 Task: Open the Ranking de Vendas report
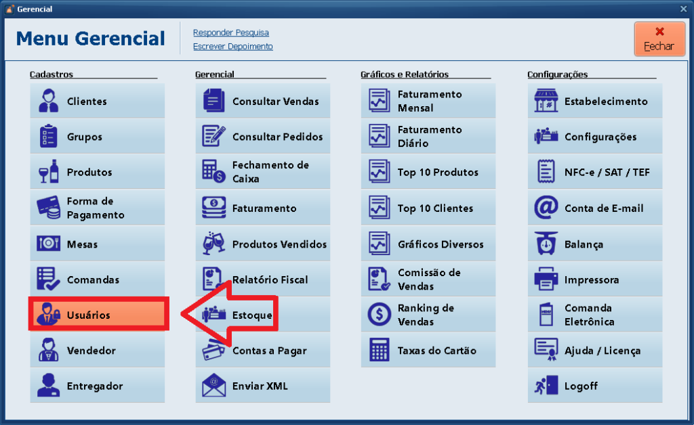(428, 315)
